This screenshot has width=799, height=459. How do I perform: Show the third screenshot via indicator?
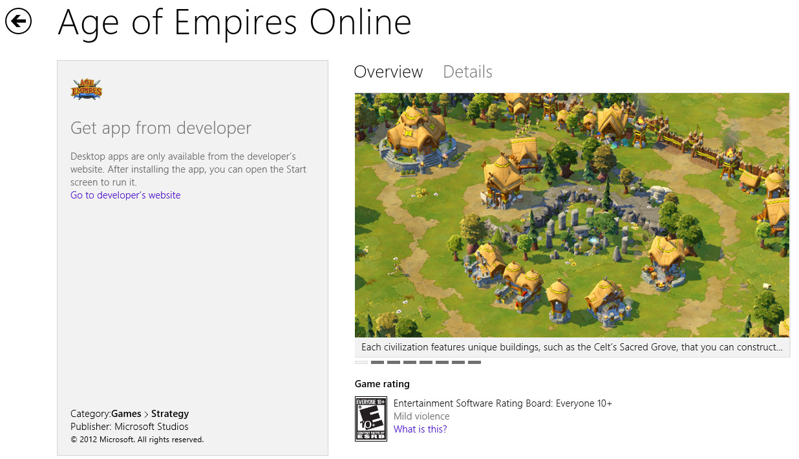click(x=394, y=363)
